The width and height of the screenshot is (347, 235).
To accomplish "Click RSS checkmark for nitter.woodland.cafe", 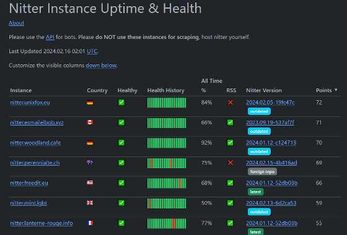I will click(230, 142).
